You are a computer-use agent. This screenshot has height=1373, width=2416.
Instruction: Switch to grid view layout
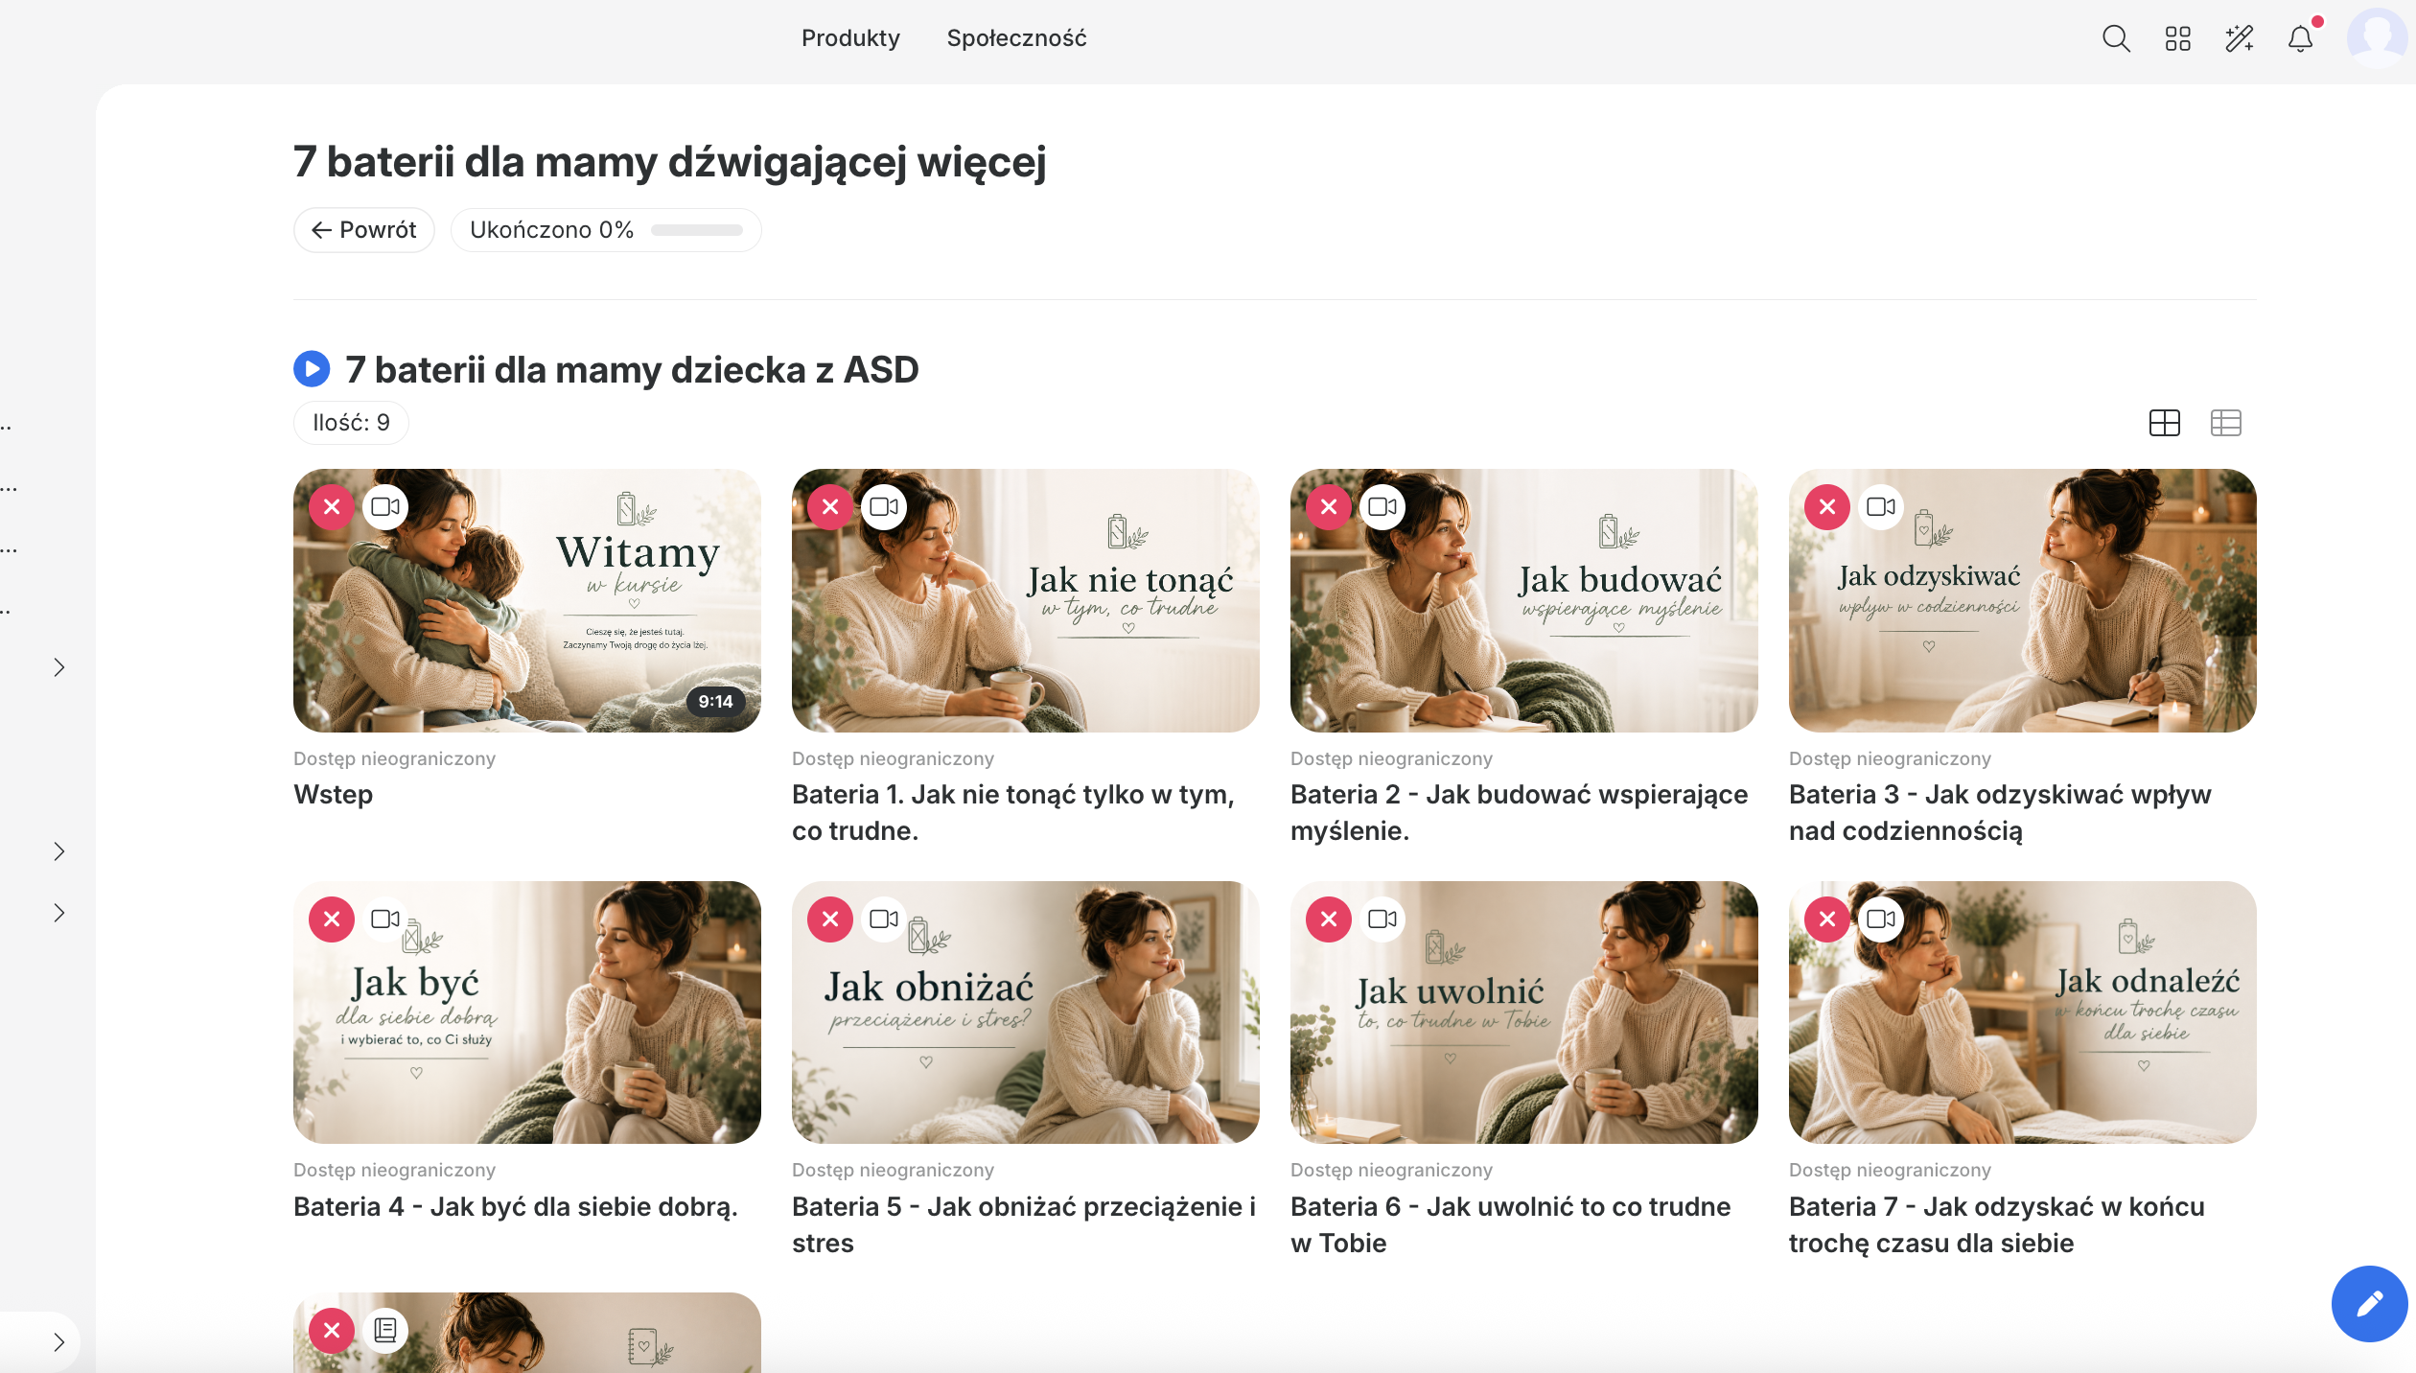2164,423
